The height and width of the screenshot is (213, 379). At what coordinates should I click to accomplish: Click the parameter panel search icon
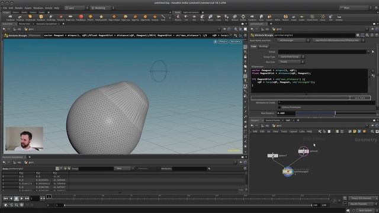[367, 35]
